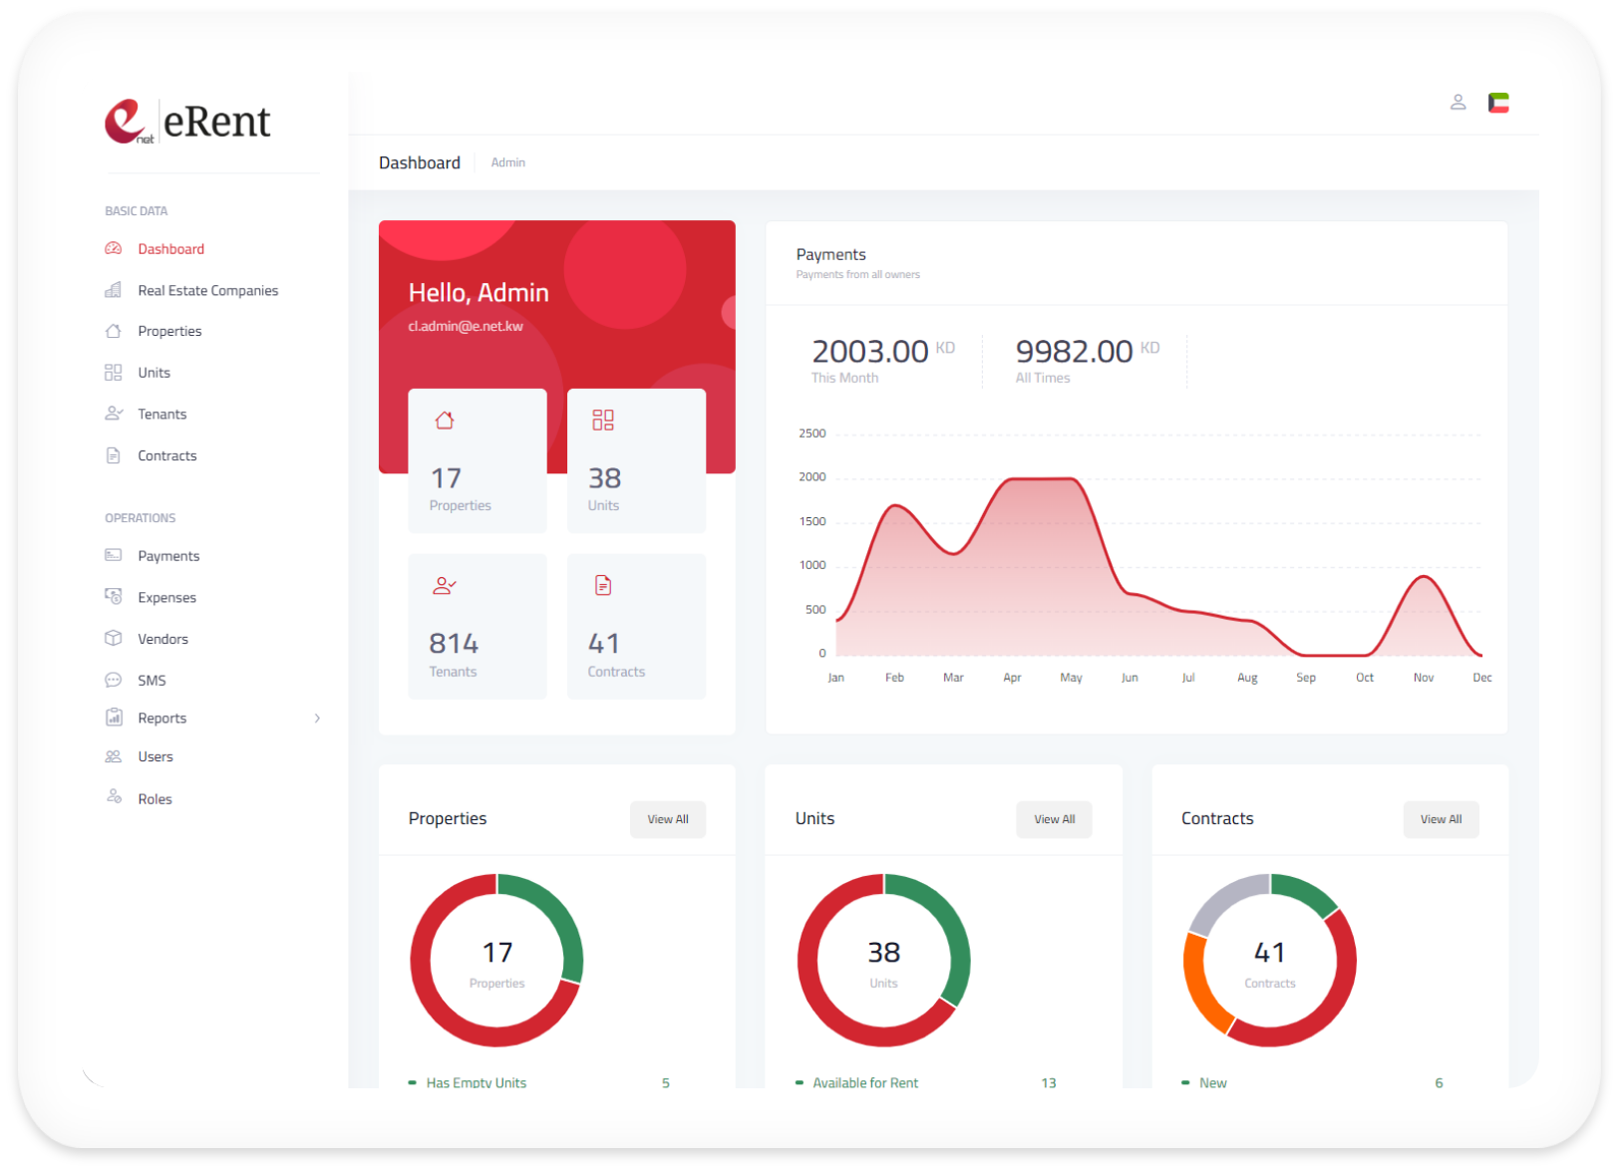Viewport: 1619px width, 1172px height.
Task: Click the person icon on Tenants card
Action: pyautogui.click(x=444, y=586)
